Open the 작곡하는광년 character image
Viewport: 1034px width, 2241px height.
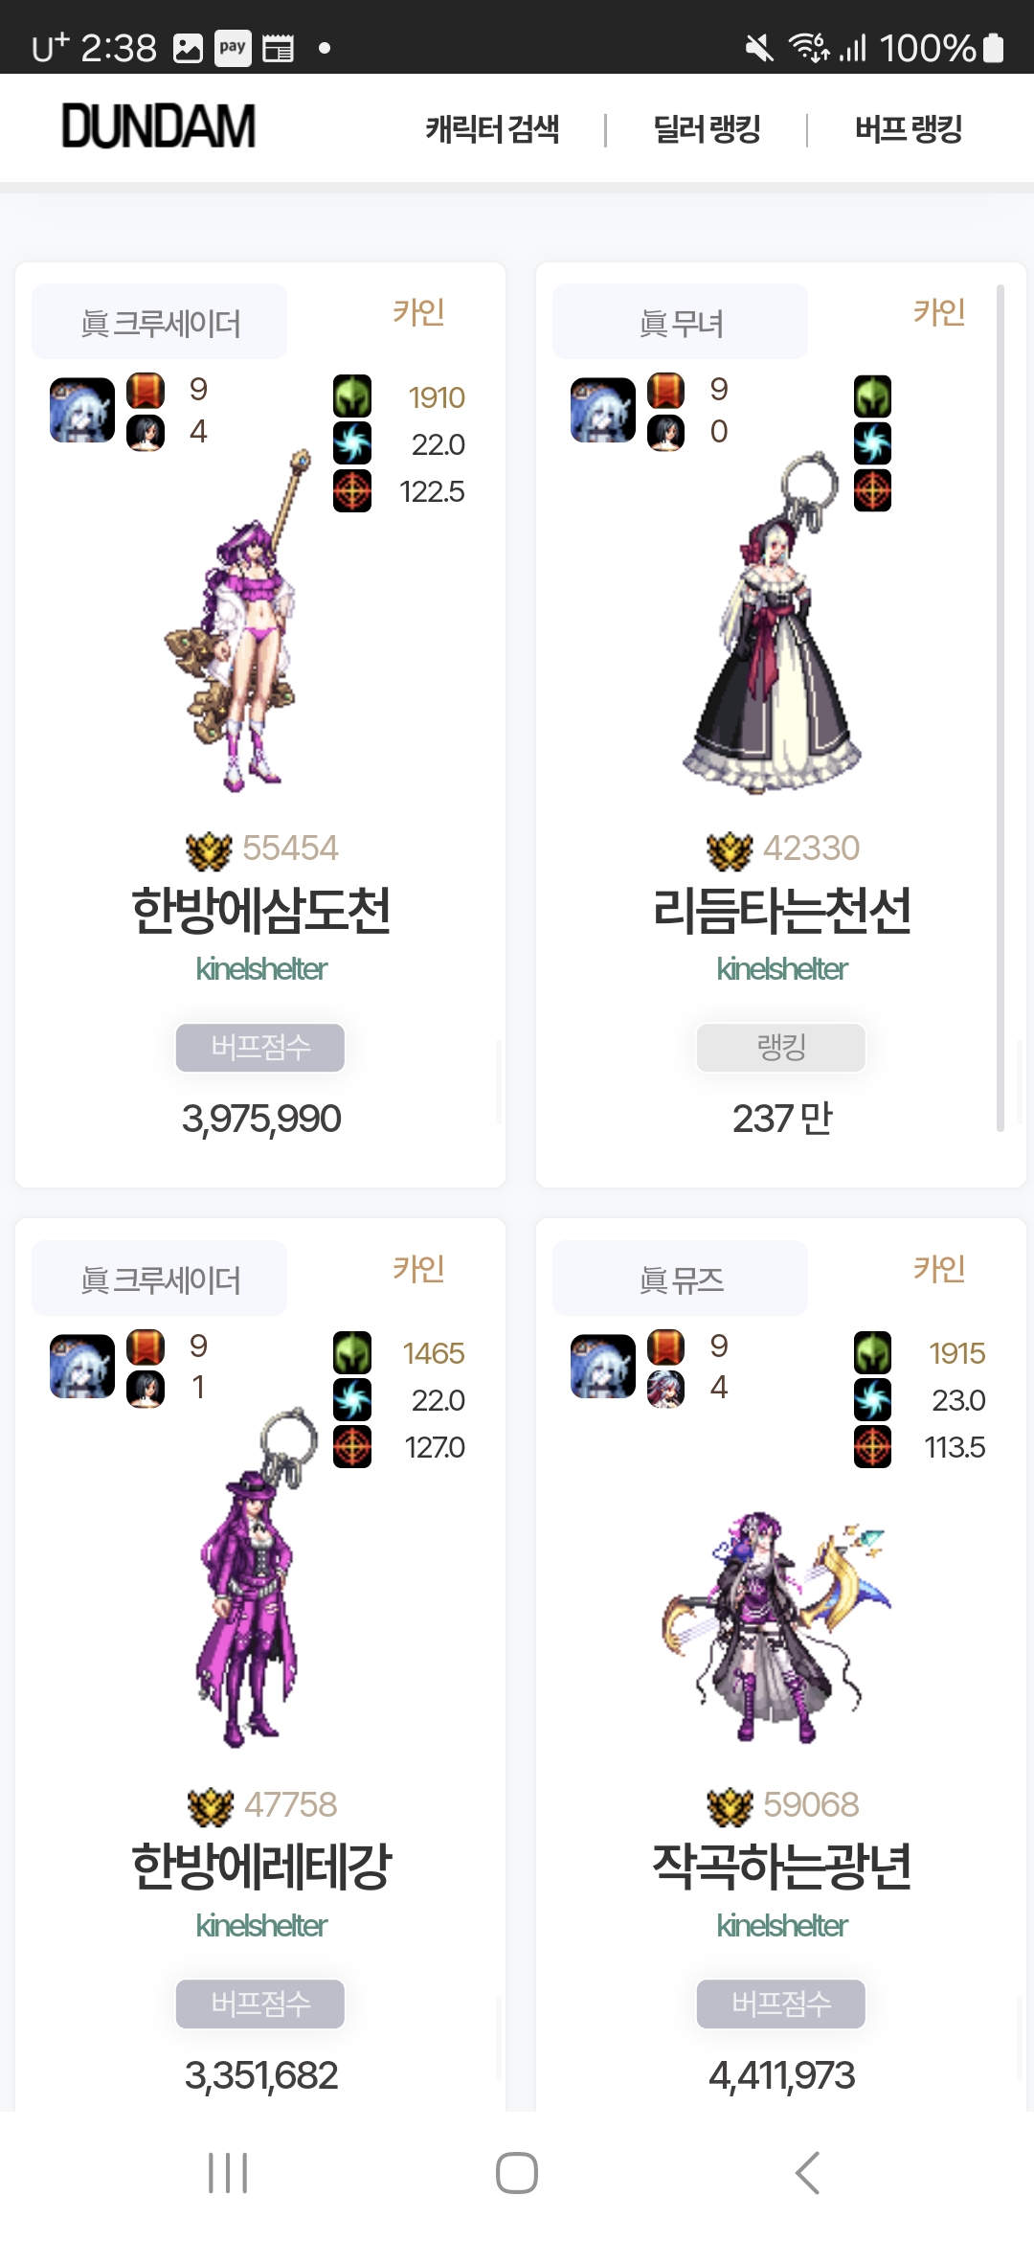click(775, 1626)
